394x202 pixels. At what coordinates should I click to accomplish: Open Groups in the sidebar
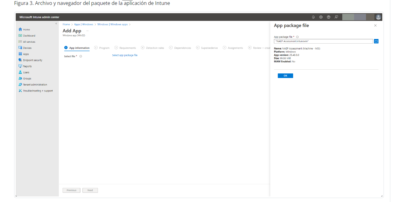pyautogui.click(x=25, y=79)
